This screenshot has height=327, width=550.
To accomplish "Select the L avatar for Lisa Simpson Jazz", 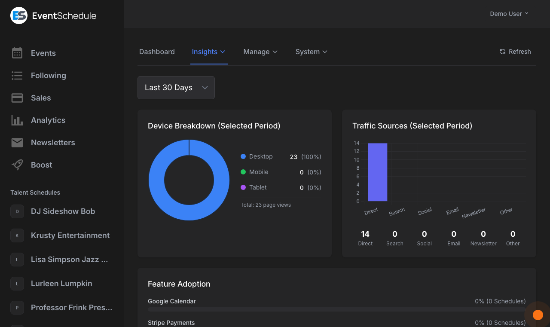I will coord(17,260).
